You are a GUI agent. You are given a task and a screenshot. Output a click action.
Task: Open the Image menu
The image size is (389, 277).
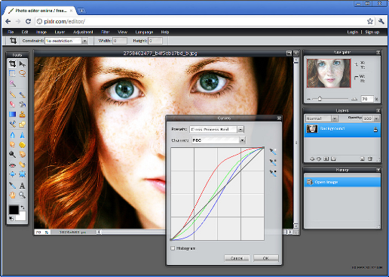pos(41,32)
